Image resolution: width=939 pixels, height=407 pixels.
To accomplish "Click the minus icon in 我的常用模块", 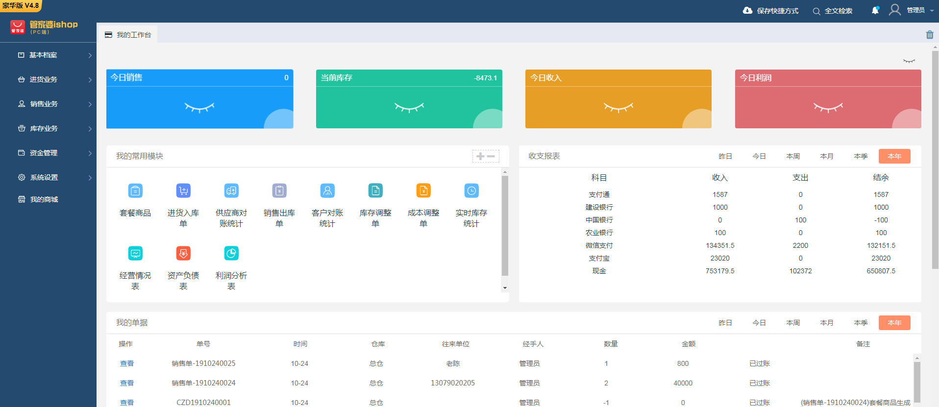I will tap(491, 156).
